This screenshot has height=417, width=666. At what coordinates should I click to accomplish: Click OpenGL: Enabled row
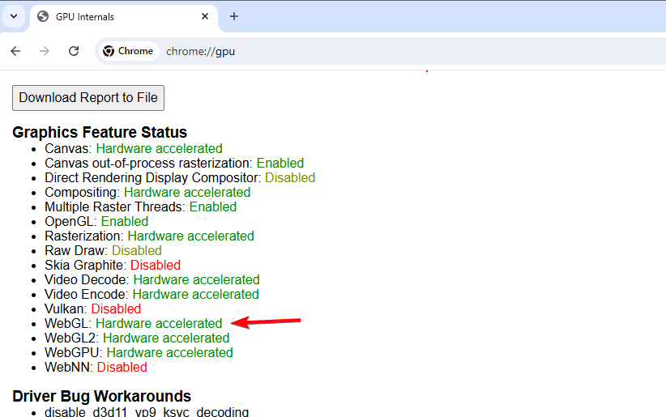[x=96, y=221]
